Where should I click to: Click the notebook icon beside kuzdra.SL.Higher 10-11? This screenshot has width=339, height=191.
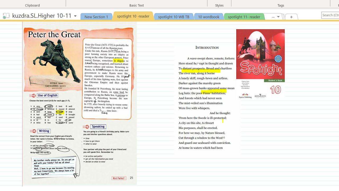(6, 16)
